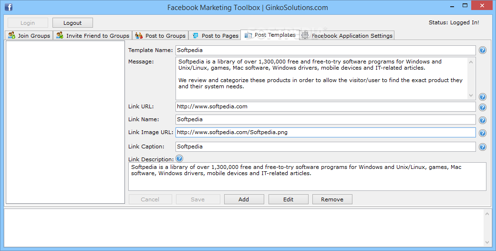This screenshot has width=496, height=251.
Task: Open the Post to Groups tab
Action: click(x=160, y=35)
